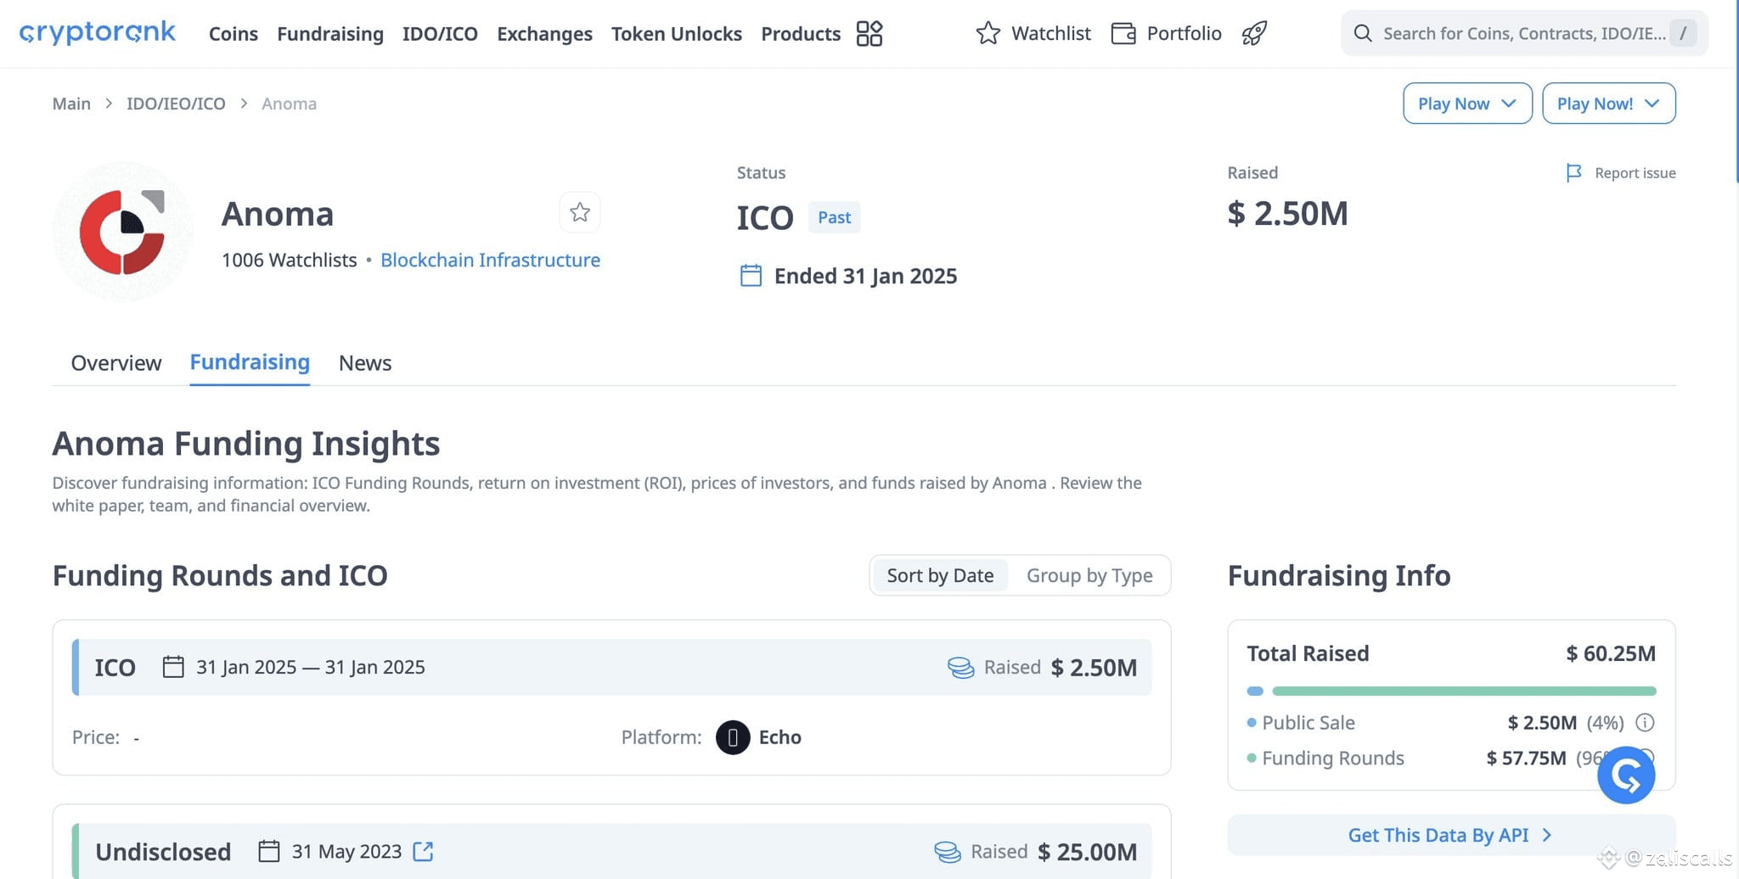
Task: Click the Echo platform logo
Action: (733, 737)
